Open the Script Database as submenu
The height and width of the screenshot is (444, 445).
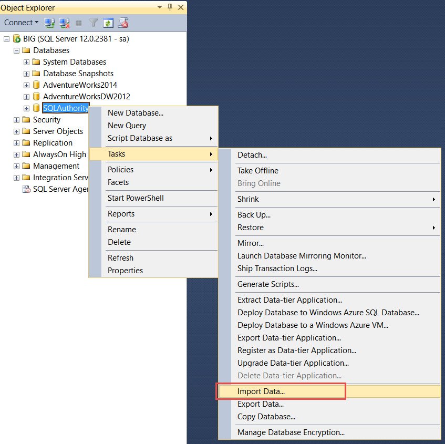153,138
